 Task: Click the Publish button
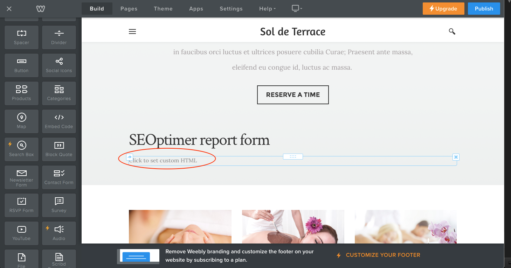coord(484,9)
